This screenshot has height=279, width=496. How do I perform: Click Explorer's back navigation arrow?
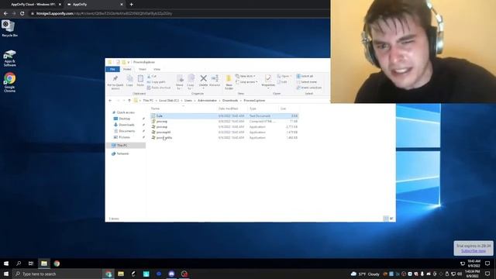point(110,101)
